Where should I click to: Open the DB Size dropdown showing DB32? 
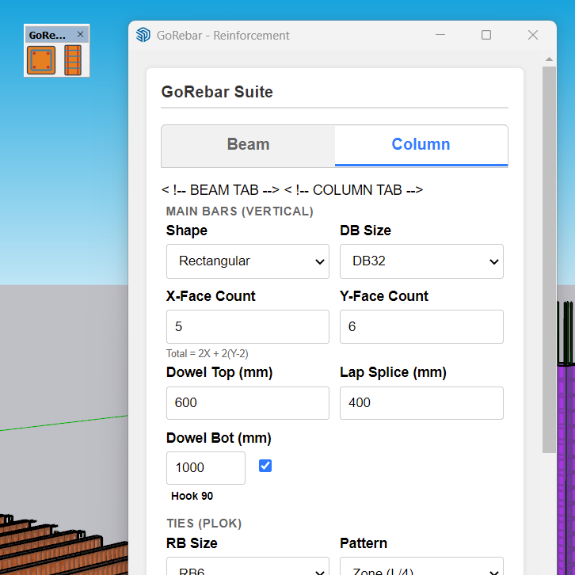pos(421,261)
